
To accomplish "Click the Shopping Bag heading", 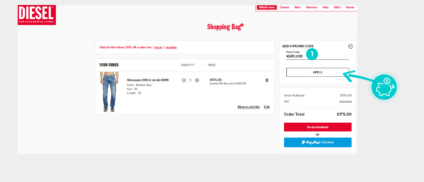I will coord(224,27).
